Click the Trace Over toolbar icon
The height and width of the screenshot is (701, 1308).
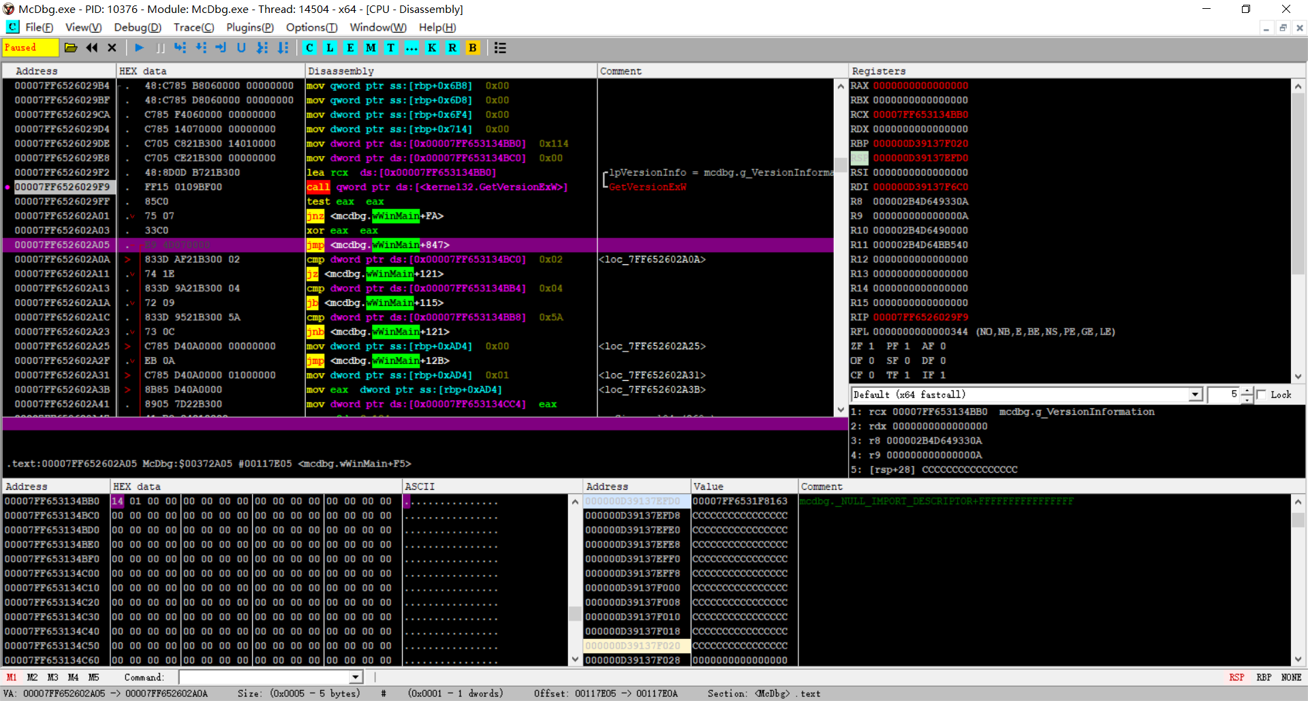(283, 48)
